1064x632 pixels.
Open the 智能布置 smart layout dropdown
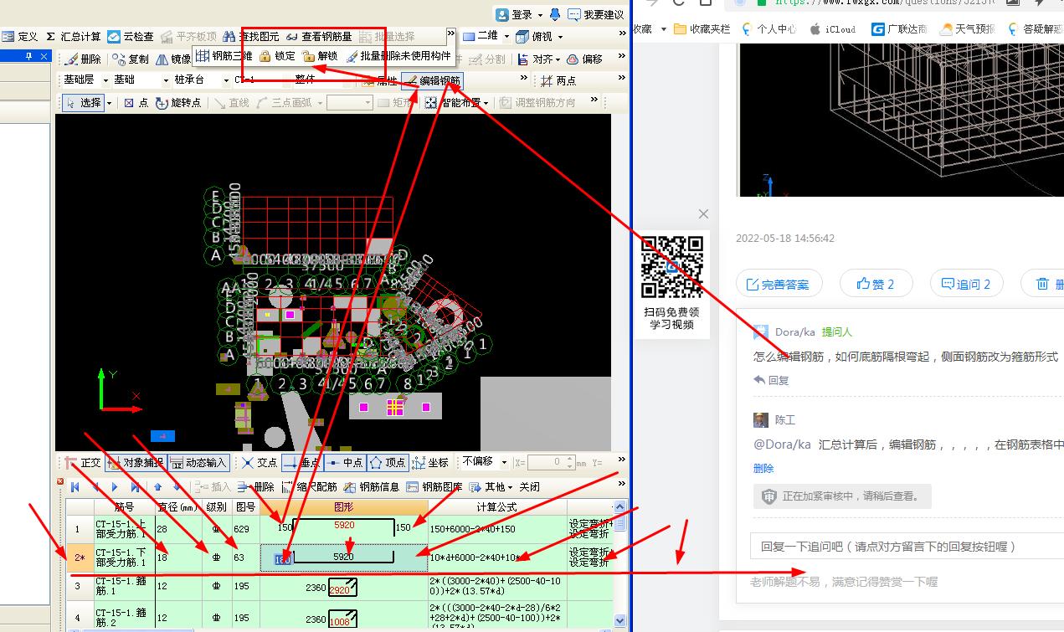tap(486, 103)
